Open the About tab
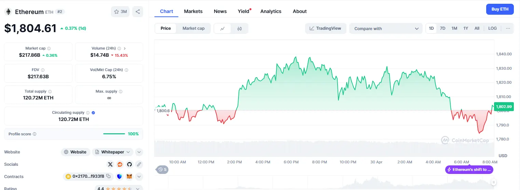Viewport: 520px width, 190px height. pos(300,11)
